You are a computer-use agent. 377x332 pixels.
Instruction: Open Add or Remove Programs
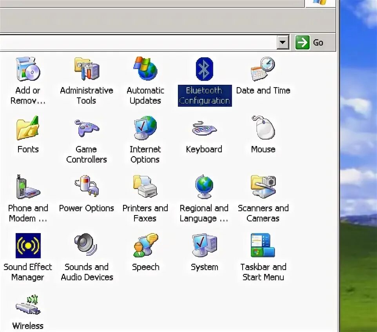pyautogui.click(x=27, y=70)
